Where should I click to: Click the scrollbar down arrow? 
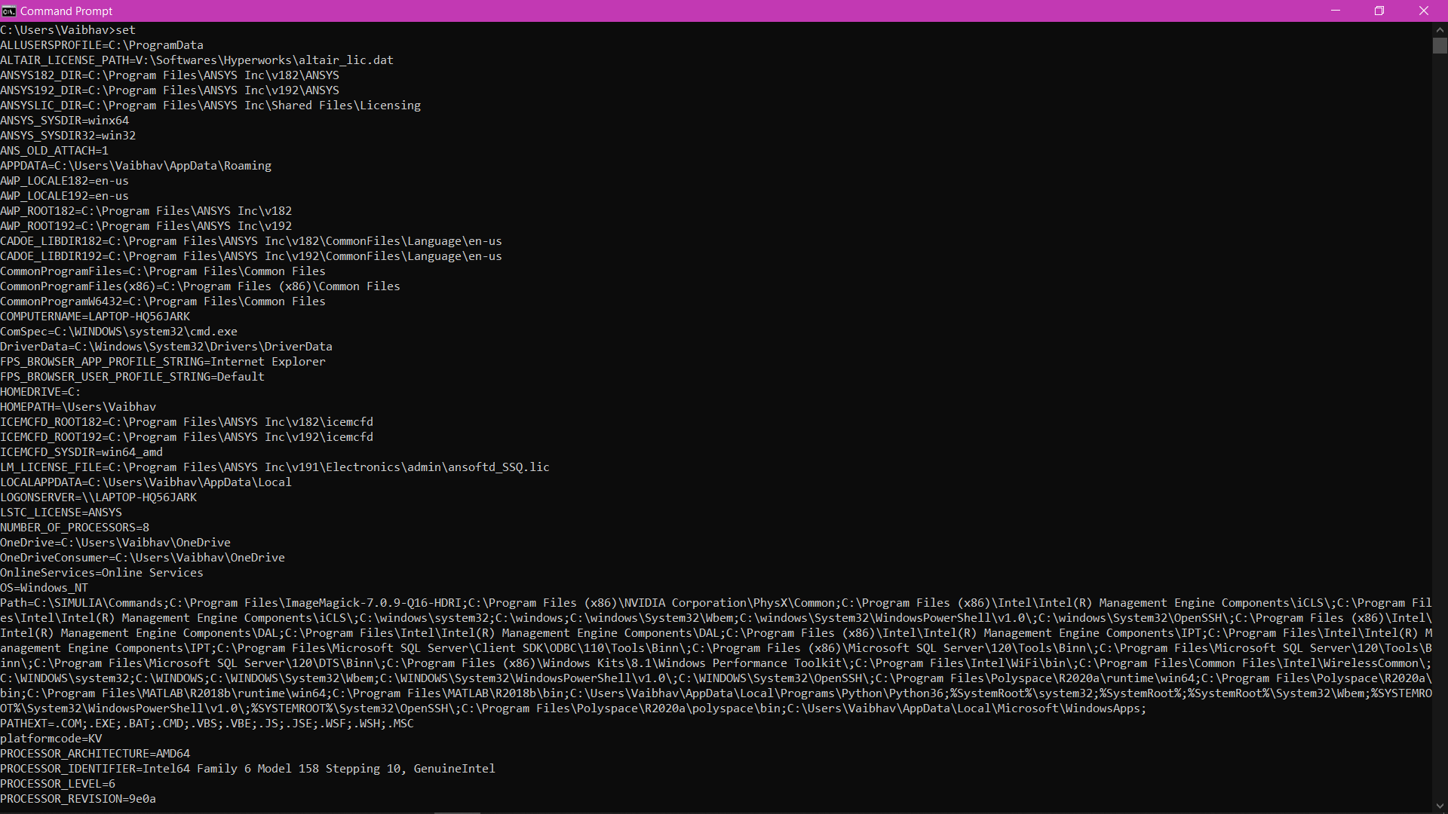(1440, 806)
